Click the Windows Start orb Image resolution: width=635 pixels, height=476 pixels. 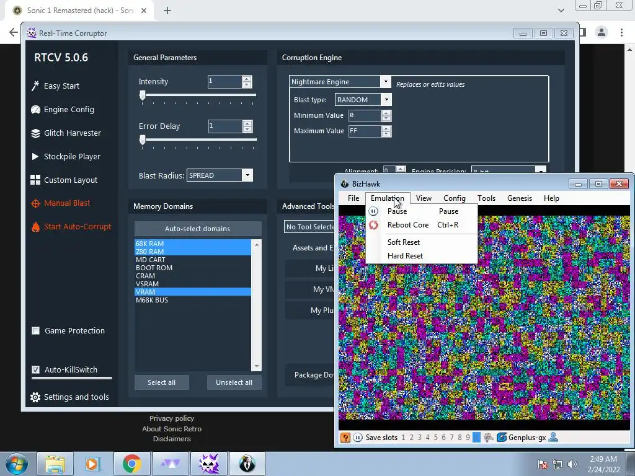tap(17, 464)
